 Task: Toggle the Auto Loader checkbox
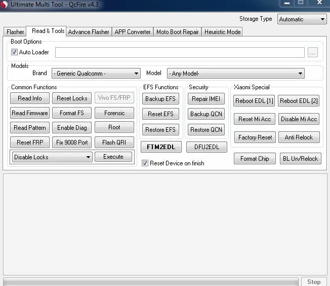[14, 52]
